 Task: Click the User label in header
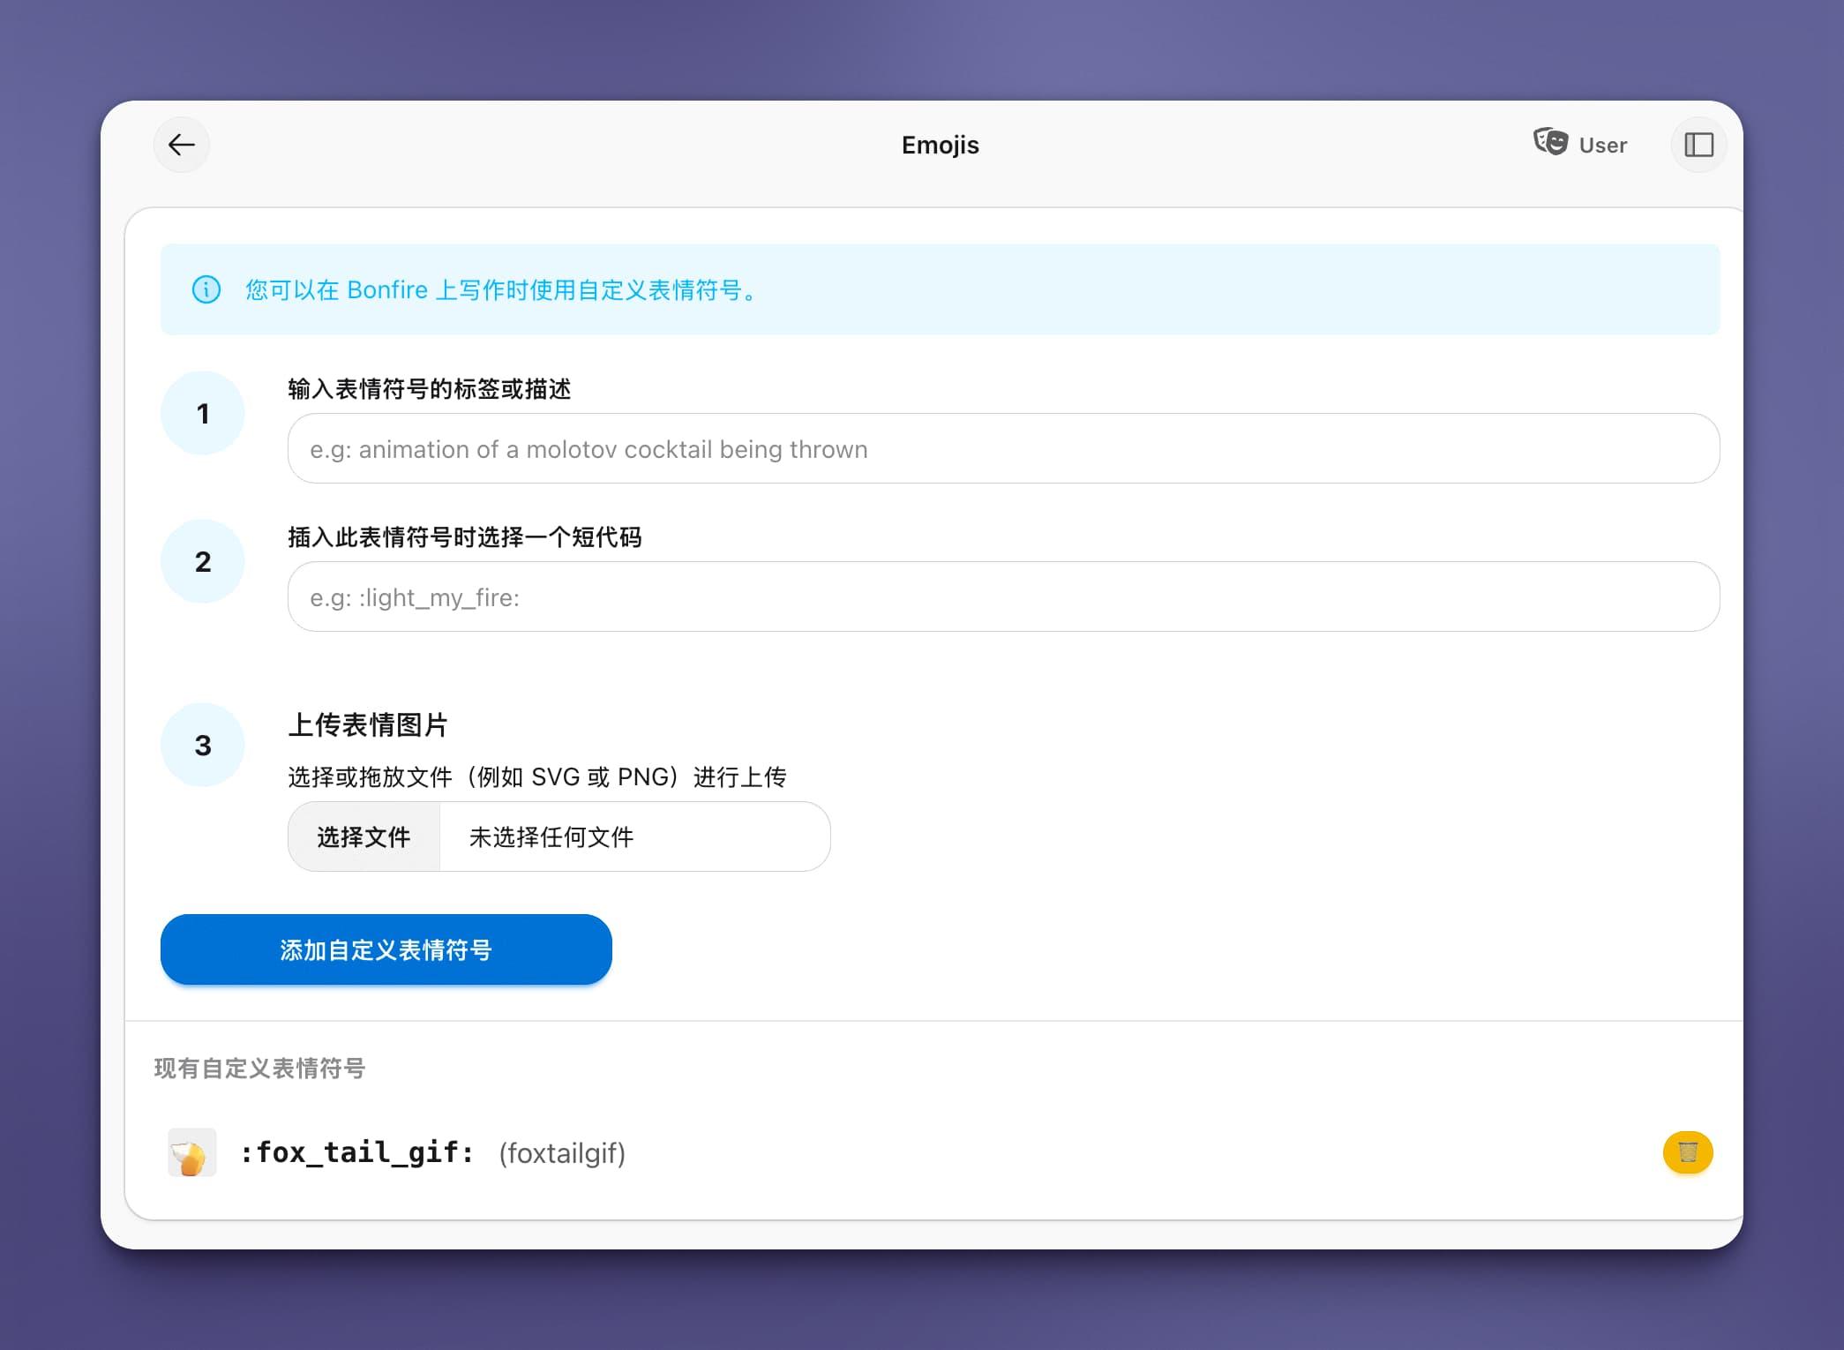coord(1602,146)
